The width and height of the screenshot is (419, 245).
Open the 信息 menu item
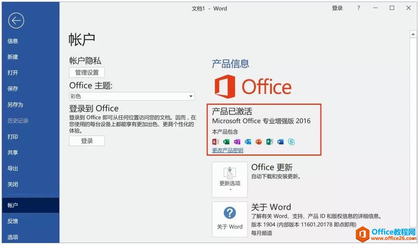pyautogui.click(x=12, y=41)
